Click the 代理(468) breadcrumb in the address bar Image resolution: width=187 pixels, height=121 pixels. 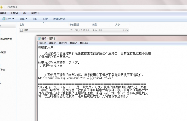pyautogui.click(x=12, y=7)
